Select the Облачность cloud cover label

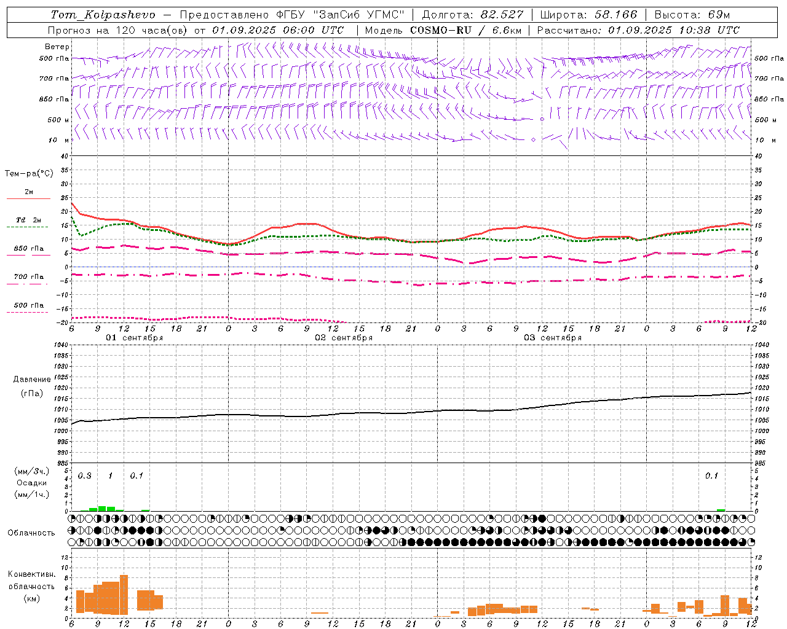31,533
